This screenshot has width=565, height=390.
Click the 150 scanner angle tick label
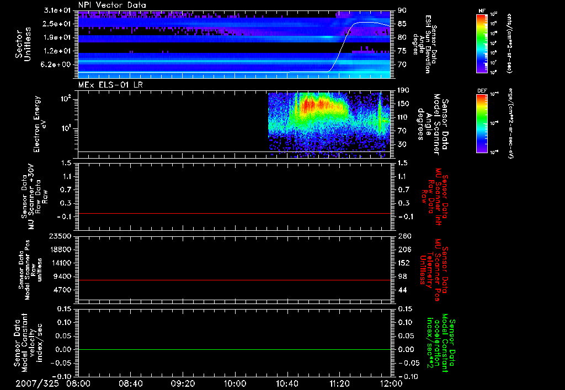(403, 104)
